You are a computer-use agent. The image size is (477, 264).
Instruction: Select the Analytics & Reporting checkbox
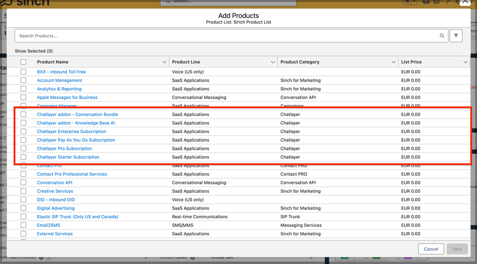click(x=23, y=89)
